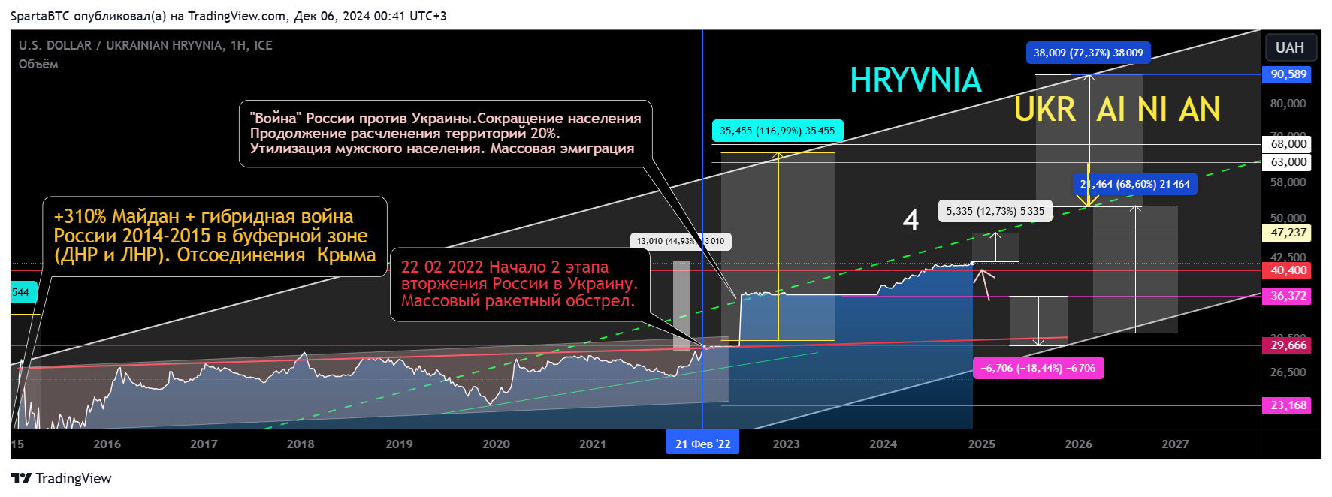Click the 2019 year label on time axis

[399, 444]
